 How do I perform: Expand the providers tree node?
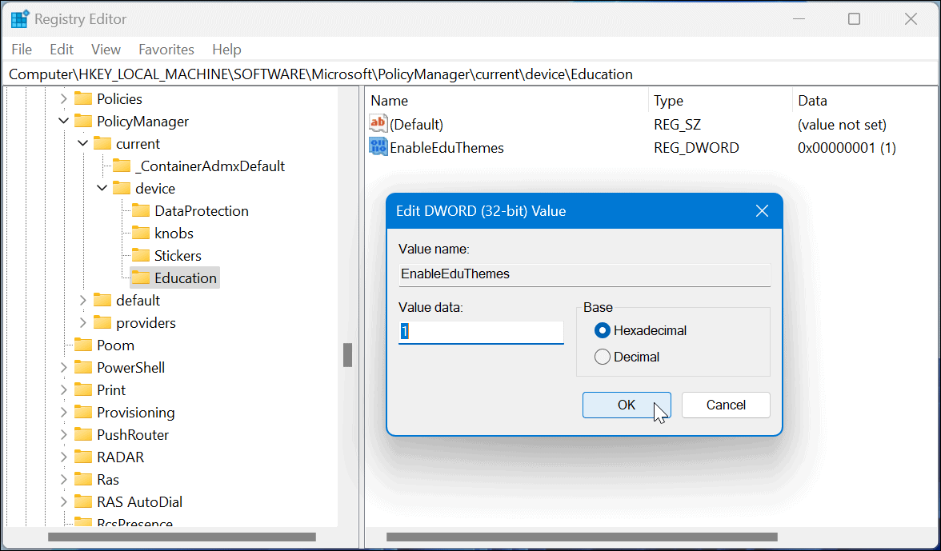pos(82,322)
